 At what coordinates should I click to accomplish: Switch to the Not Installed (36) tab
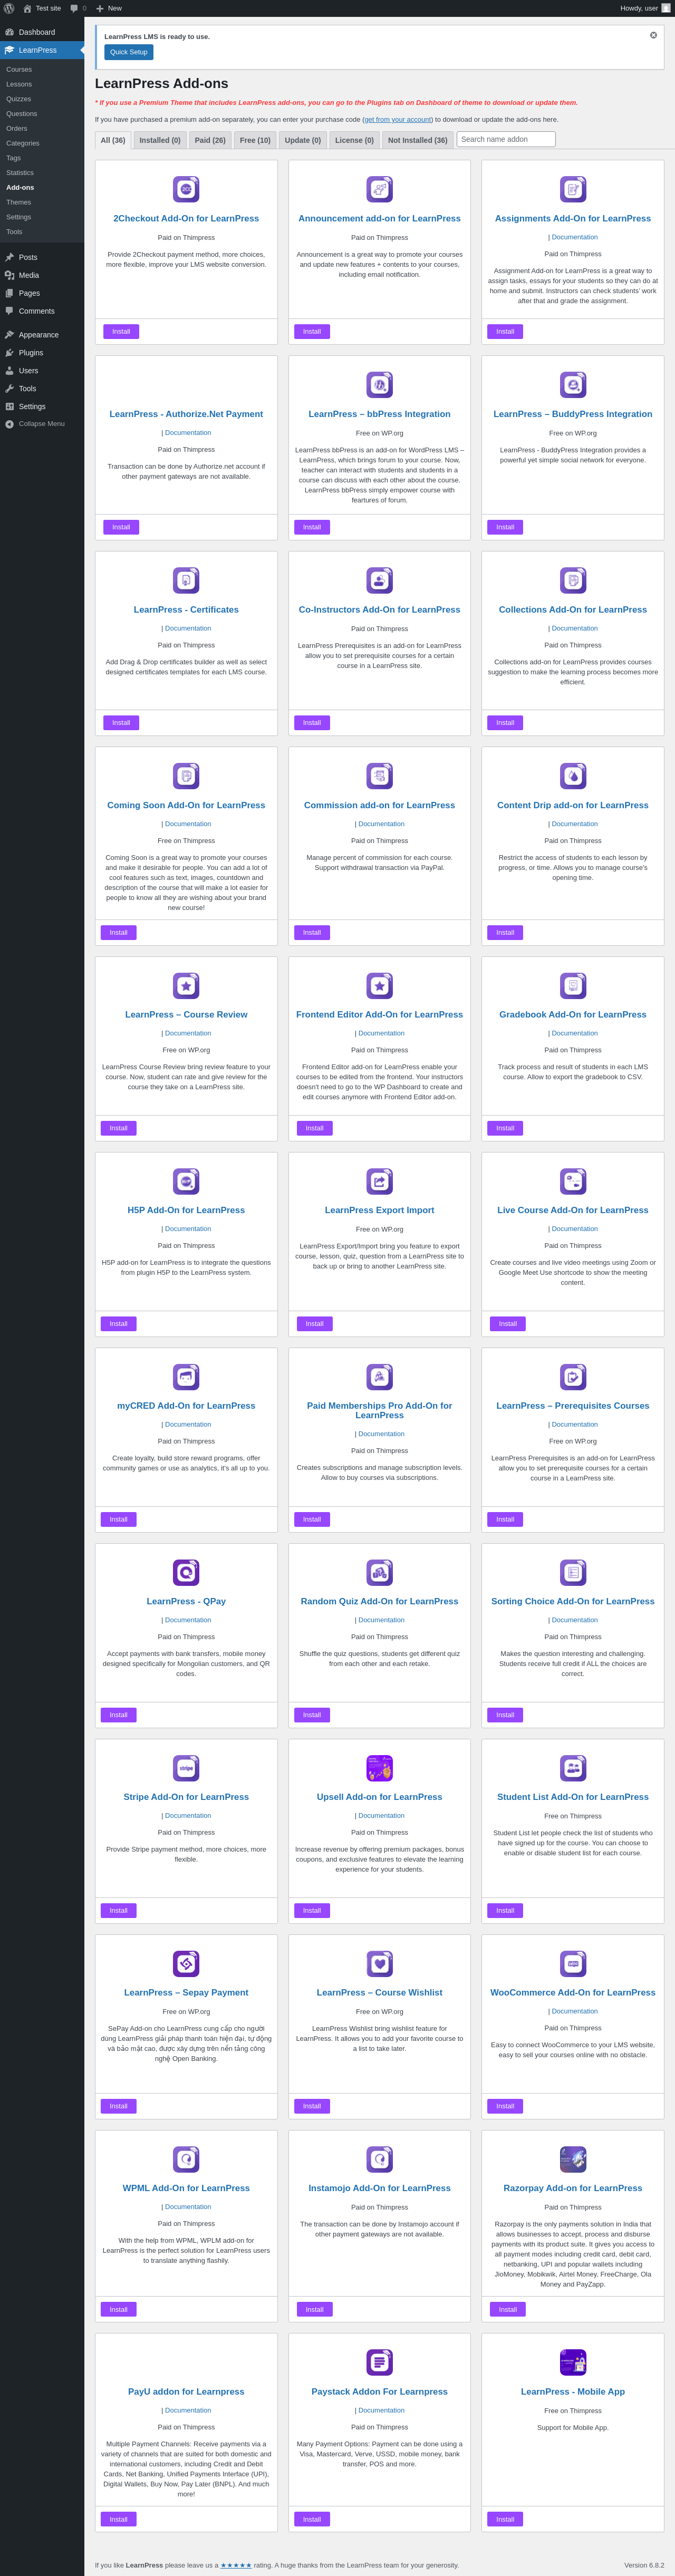[x=418, y=140]
